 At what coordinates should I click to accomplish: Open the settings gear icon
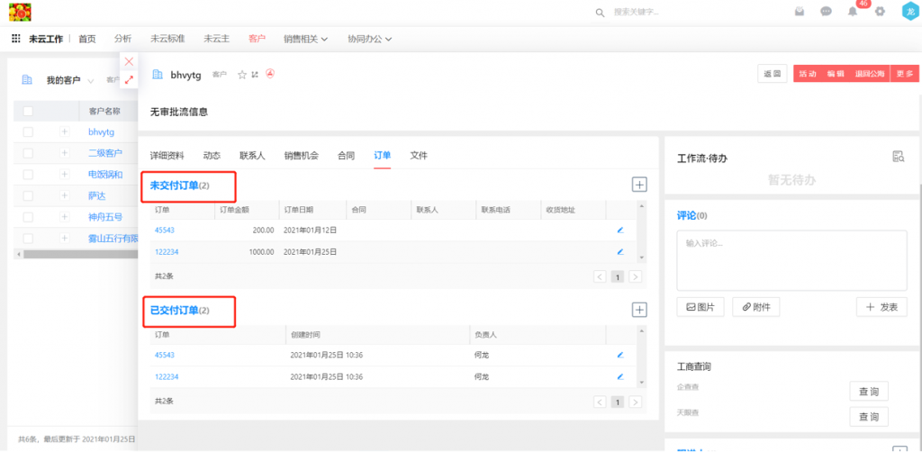(x=880, y=12)
